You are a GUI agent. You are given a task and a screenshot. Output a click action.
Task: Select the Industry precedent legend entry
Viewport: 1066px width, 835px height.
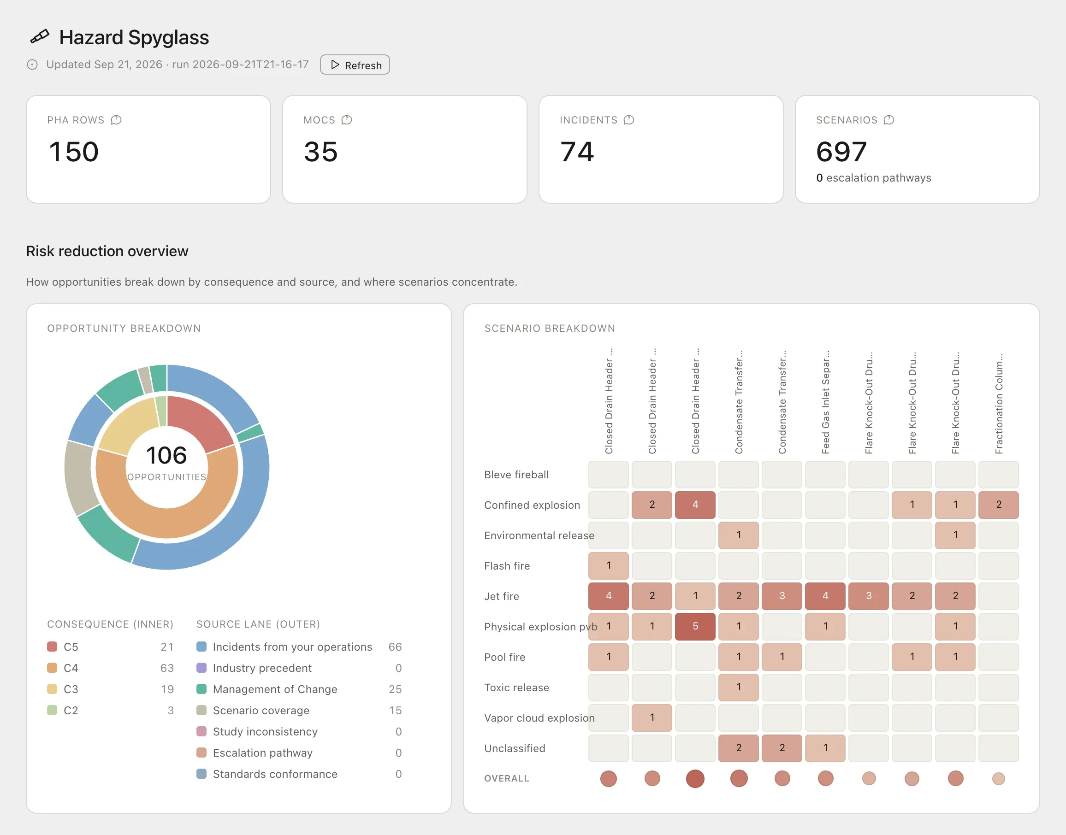pyautogui.click(x=299, y=668)
